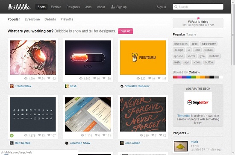The image size is (235, 155).
Task: Pick the red color swatch
Action: click(x=175, y=77)
